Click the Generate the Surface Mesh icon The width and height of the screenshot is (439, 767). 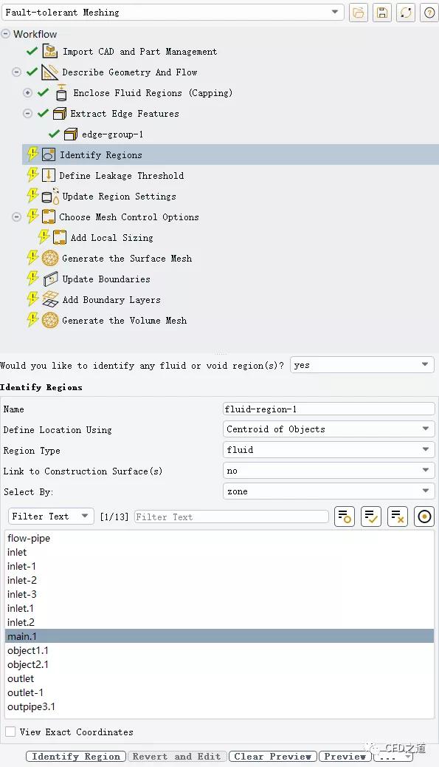click(50, 259)
